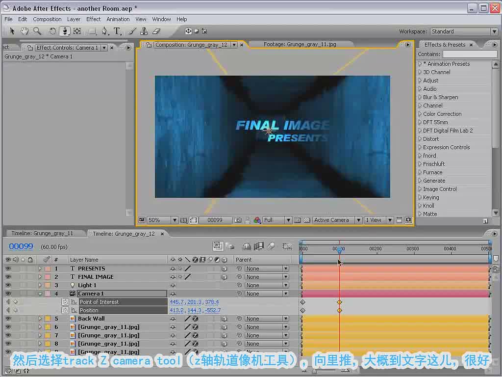Toggle Point of Interest stopwatch

click(x=65, y=302)
